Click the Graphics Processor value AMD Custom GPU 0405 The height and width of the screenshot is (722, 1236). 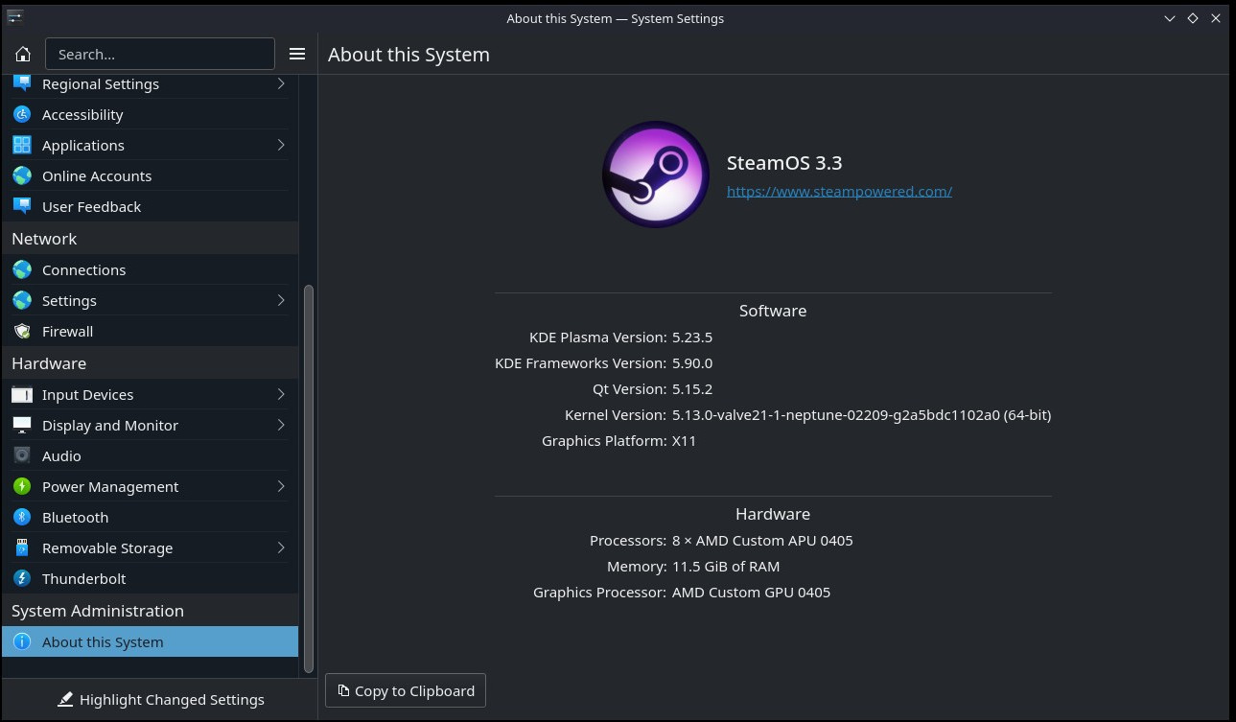click(x=752, y=593)
